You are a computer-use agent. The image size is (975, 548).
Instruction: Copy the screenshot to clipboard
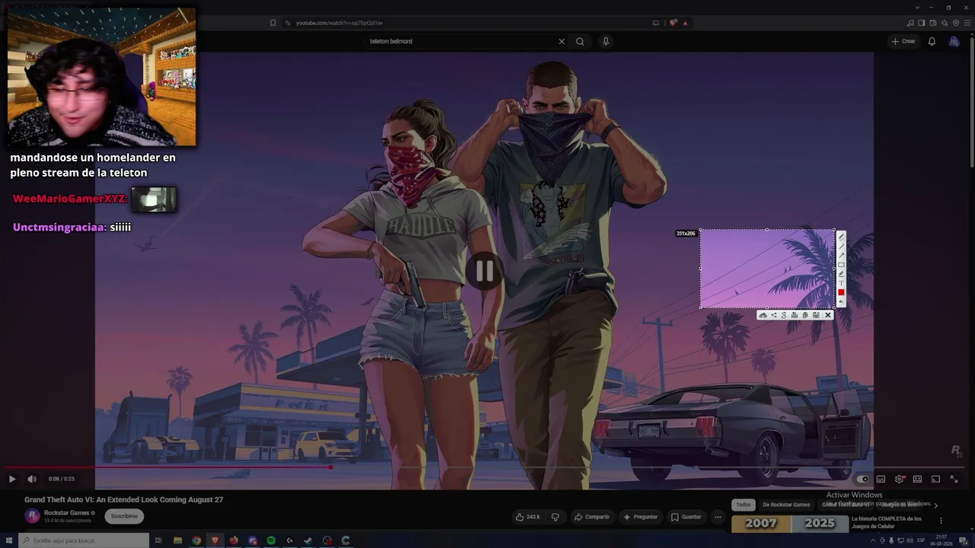click(x=805, y=315)
